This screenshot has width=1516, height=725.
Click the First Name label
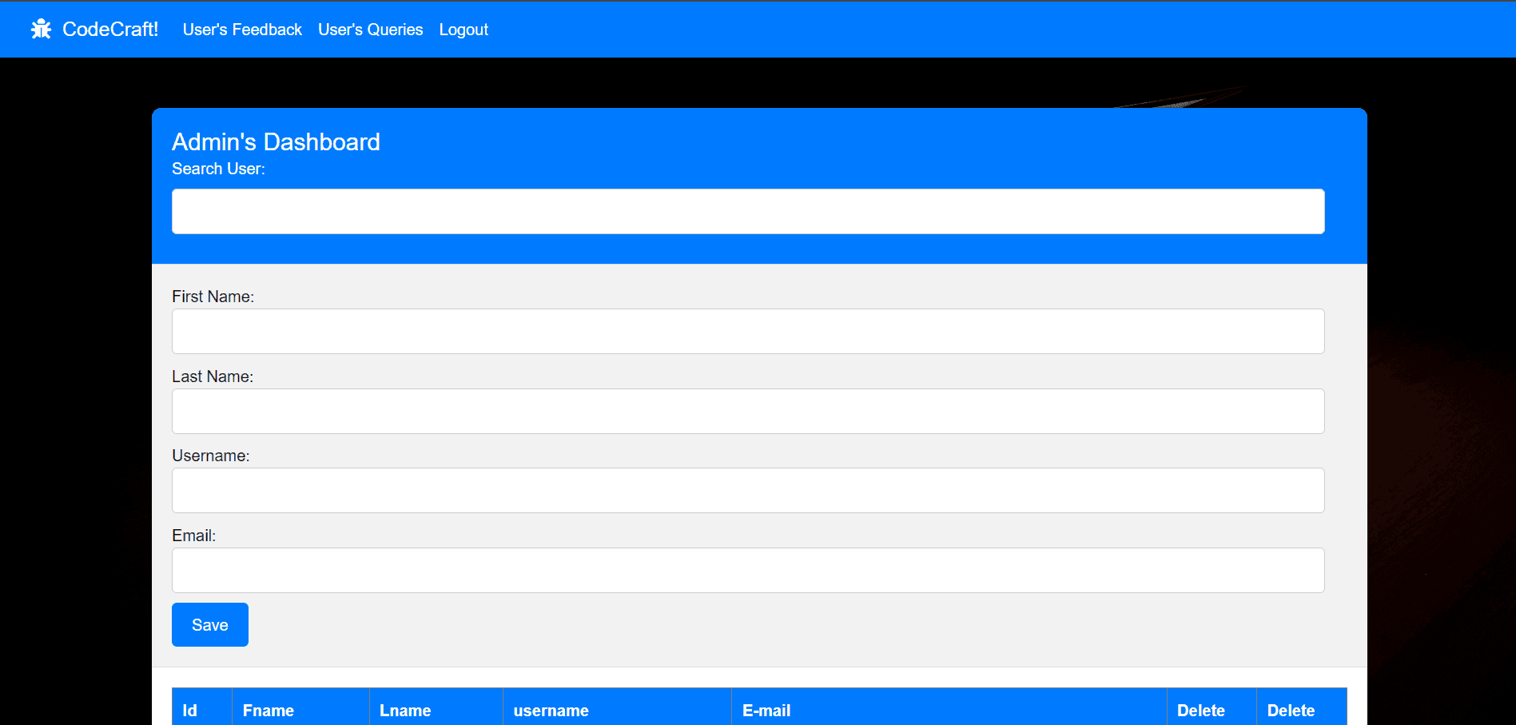(213, 297)
